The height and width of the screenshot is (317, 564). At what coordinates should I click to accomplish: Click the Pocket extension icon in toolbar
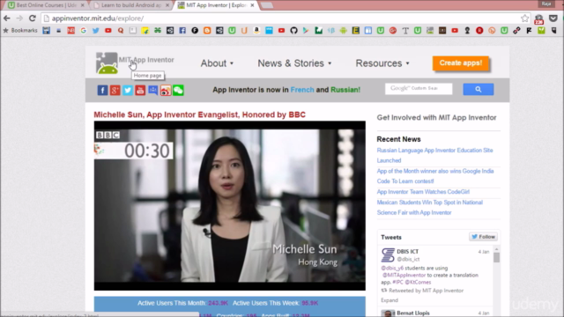pyautogui.click(x=553, y=18)
